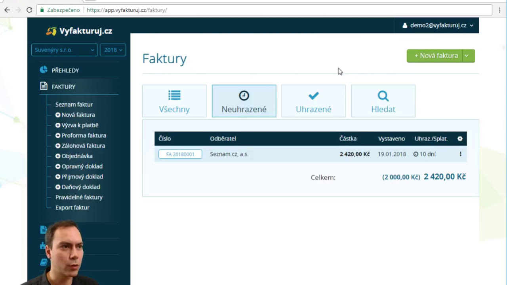Open the Hledat search tab

point(383,101)
